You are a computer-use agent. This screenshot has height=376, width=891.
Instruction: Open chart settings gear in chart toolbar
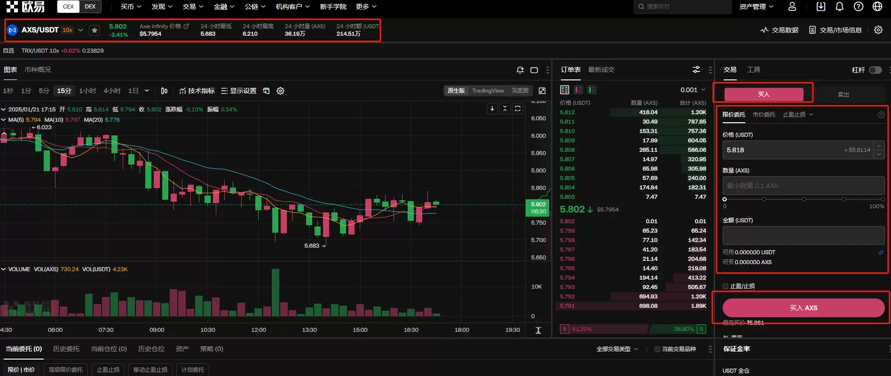point(280,91)
